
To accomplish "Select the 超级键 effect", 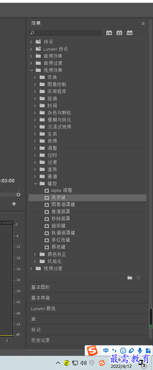I will [87, 226].
